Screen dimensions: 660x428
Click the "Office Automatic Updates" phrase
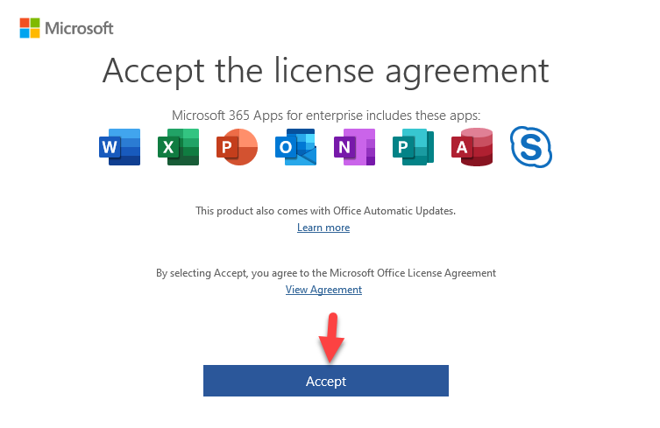(x=394, y=211)
